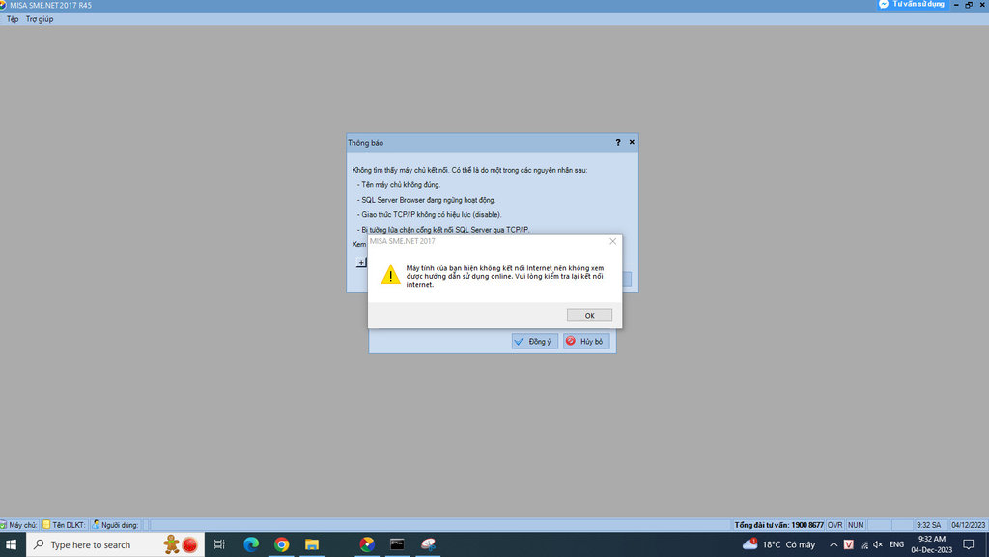Open the Trợ giúp menu
This screenshot has height=557, width=989.
click(x=39, y=19)
